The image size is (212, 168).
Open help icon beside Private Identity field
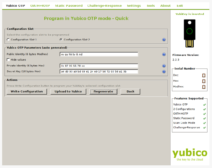pyautogui.click(x=164, y=66)
